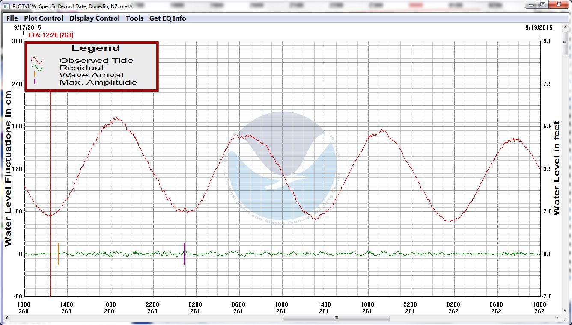The image size is (572, 325).
Task: Click the 0200 day 262 time label
Action: (453, 308)
